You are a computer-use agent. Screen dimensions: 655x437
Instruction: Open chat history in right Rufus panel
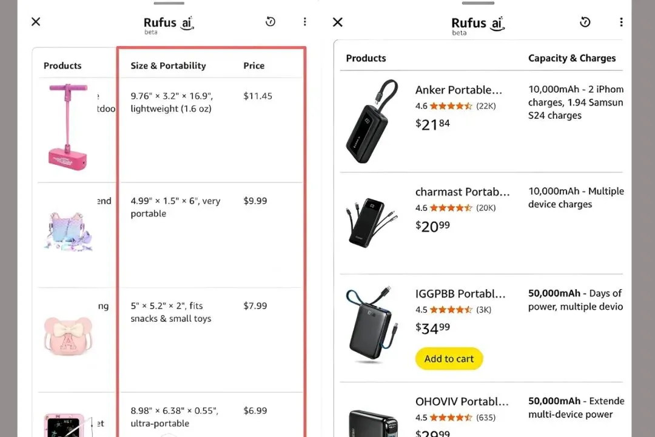[x=585, y=22]
